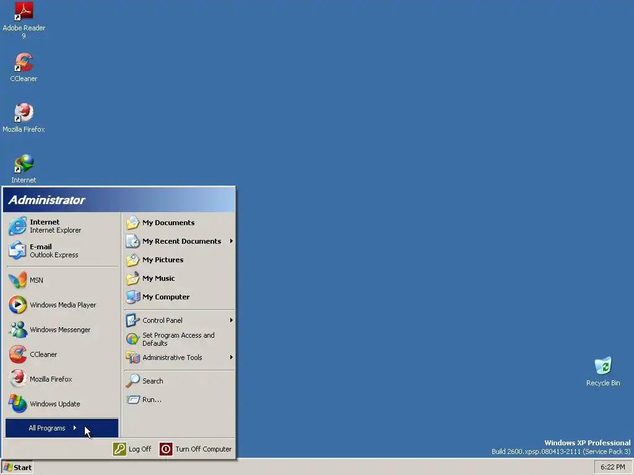
Task: Open Outlook Express E-mail entry
Action: tap(63, 251)
